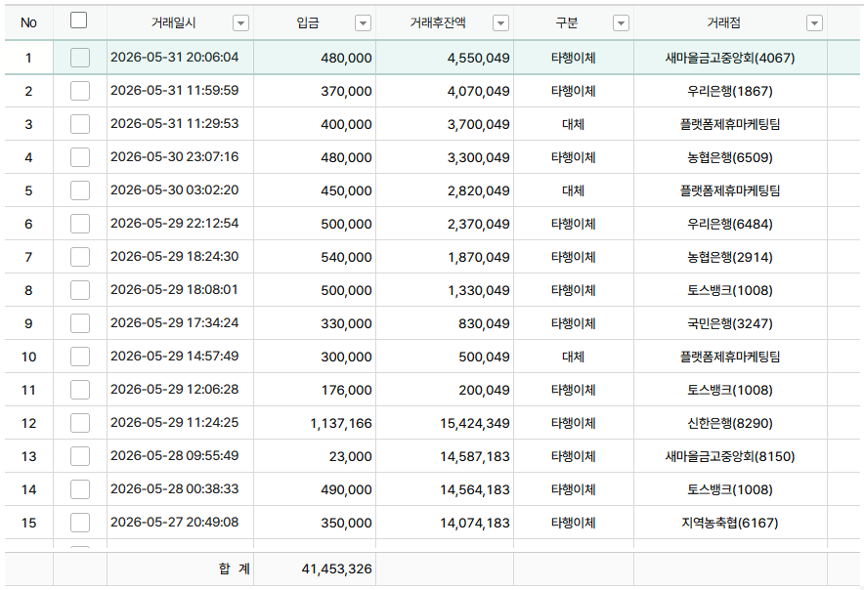Select date cell 2026-05-31 11:59:59

175,90
